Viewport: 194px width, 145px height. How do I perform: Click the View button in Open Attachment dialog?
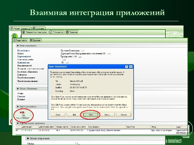pyautogui.click(x=91, y=115)
